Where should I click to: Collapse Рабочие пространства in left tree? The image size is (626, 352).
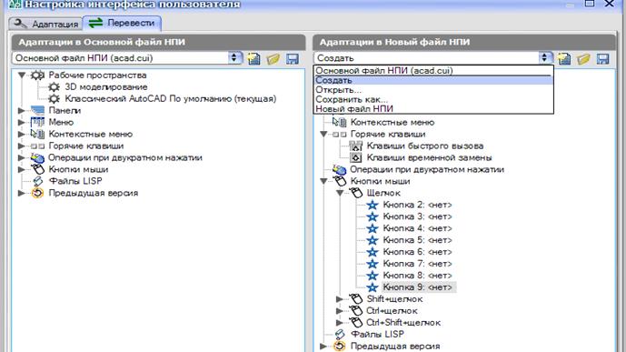point(22,75)
